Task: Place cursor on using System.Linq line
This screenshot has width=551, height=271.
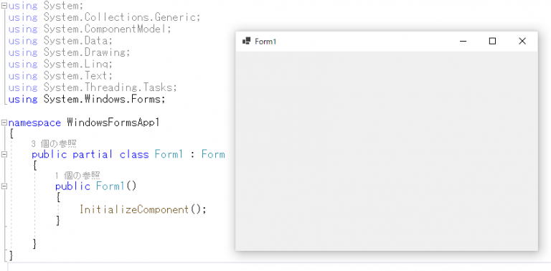Action: (x=60, y=65)
